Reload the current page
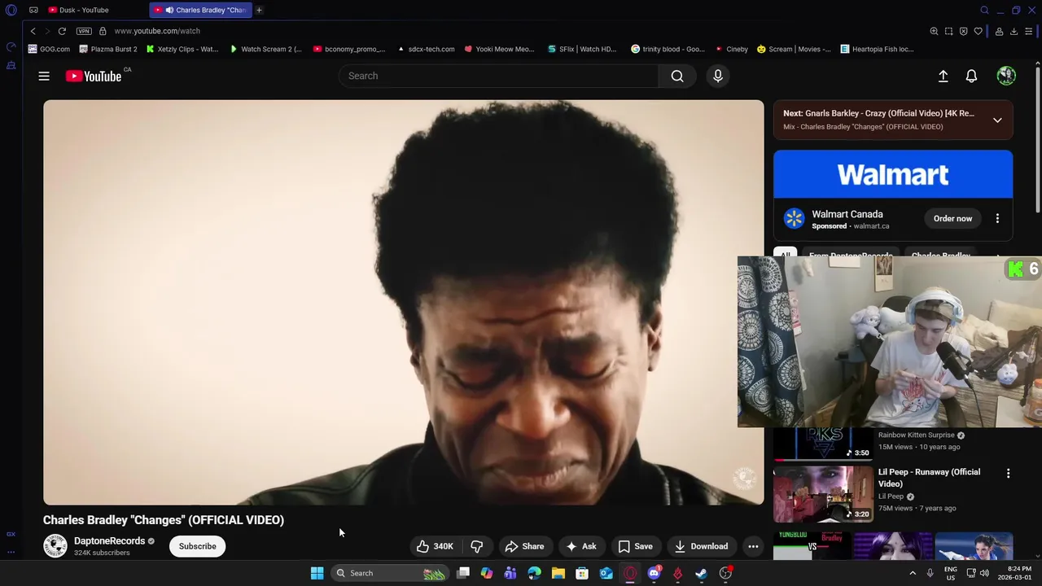Image resolution: width=1042 pixels, height=586 pixels. [62, 31]
